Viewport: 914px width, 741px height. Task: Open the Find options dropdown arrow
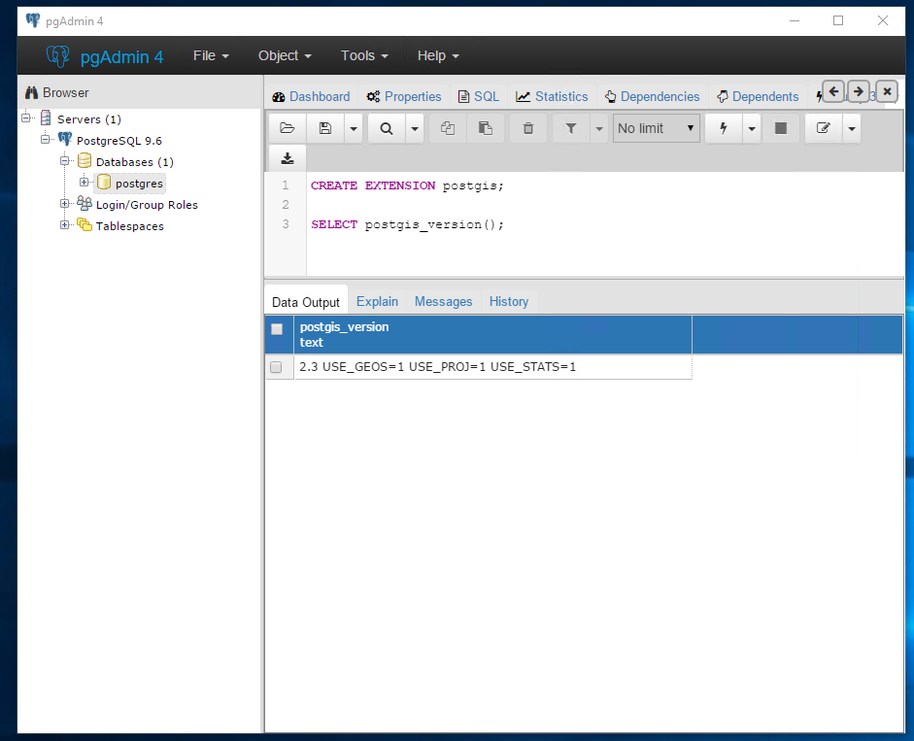coord(415,128)
